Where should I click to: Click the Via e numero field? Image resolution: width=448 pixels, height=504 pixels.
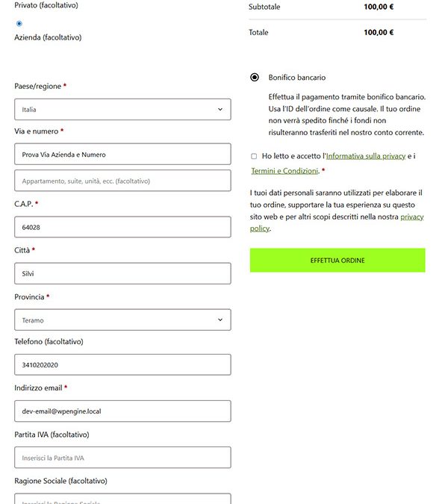122,155
